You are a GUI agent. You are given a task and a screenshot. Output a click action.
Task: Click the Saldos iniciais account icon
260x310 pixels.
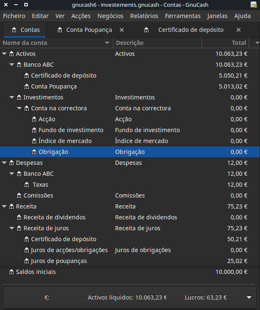click(x=11, y=272)
